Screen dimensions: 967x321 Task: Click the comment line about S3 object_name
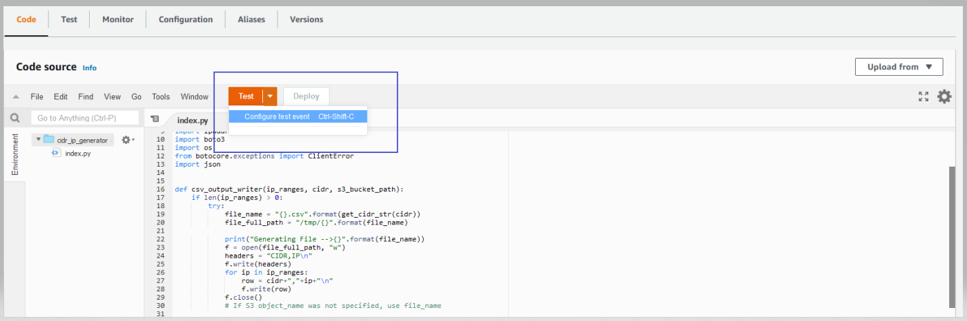(x=333, y=306)
